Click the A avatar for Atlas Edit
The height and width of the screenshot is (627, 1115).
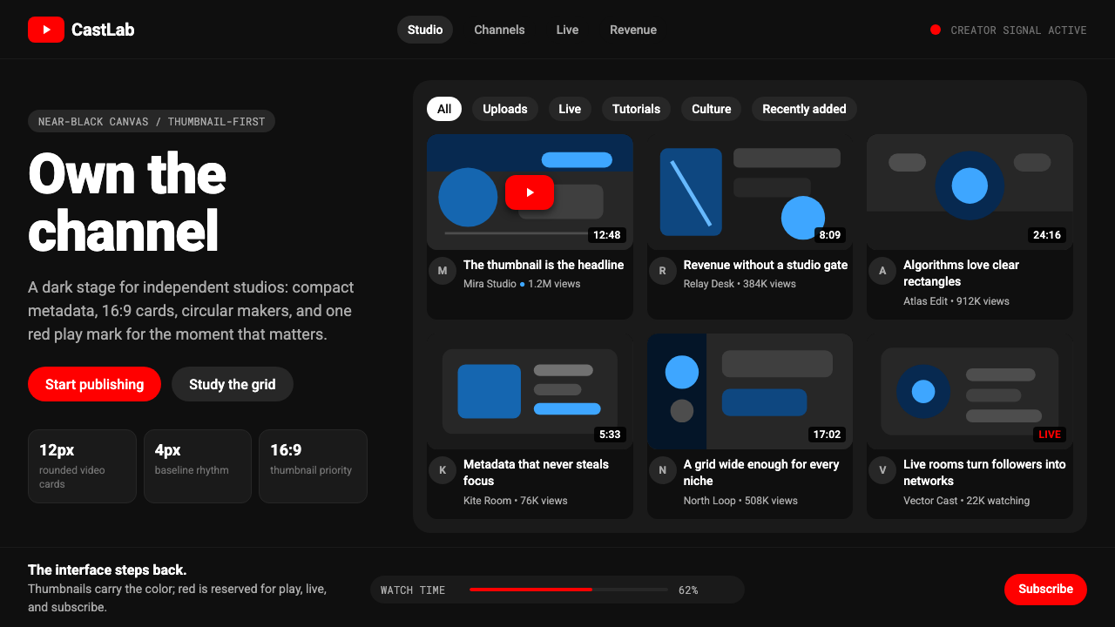[x=882, y=271]
